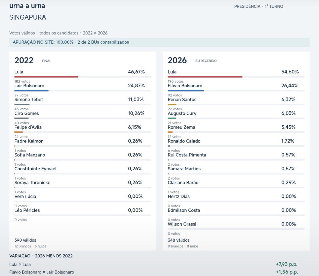Viewport: 319px width, 276px height.
Task: Select the Wilson Grassi candidate name
Action: 182,224
